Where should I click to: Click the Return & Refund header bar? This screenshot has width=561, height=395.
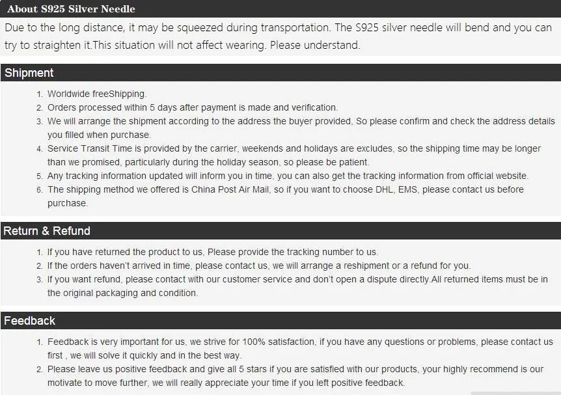(x=280, y=231)
